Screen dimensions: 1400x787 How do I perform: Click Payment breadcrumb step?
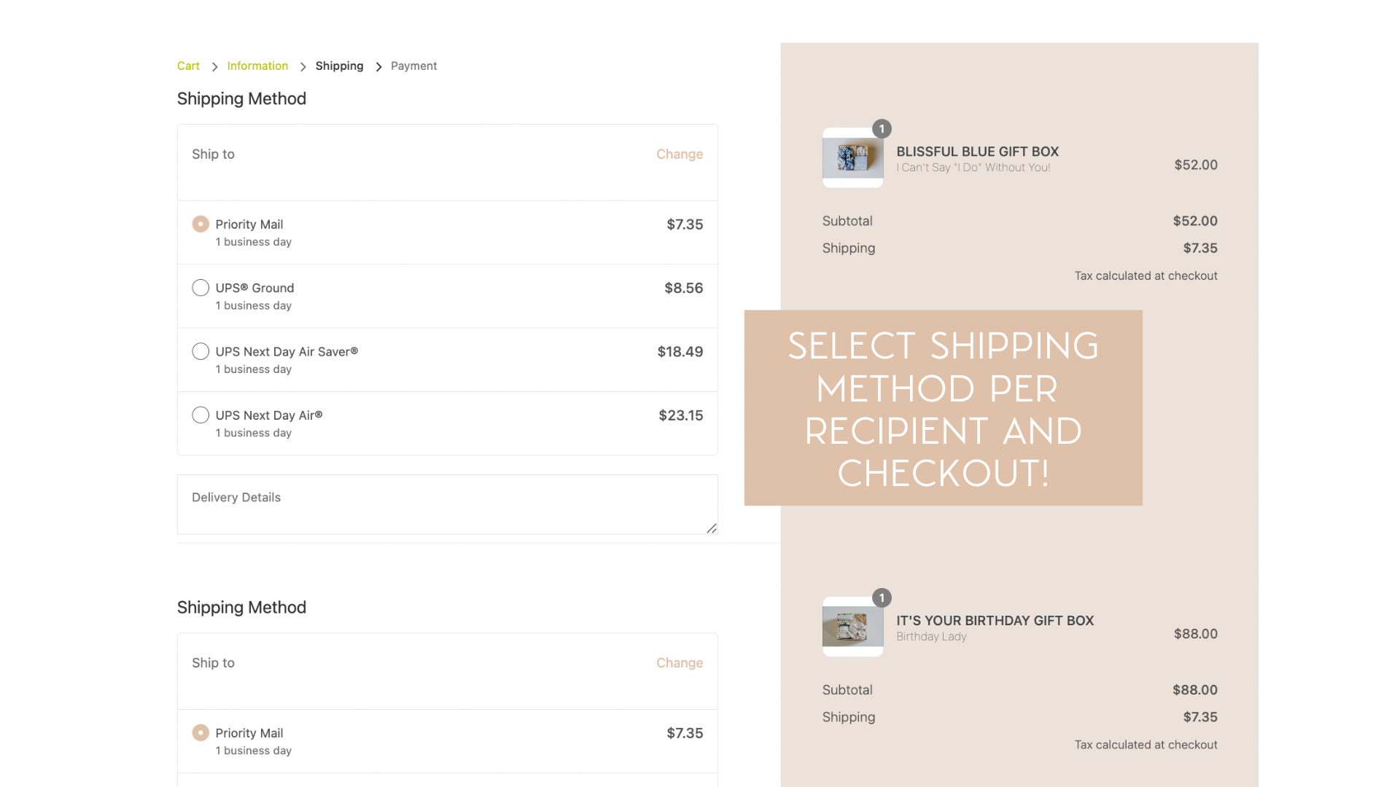coord(413,66)
